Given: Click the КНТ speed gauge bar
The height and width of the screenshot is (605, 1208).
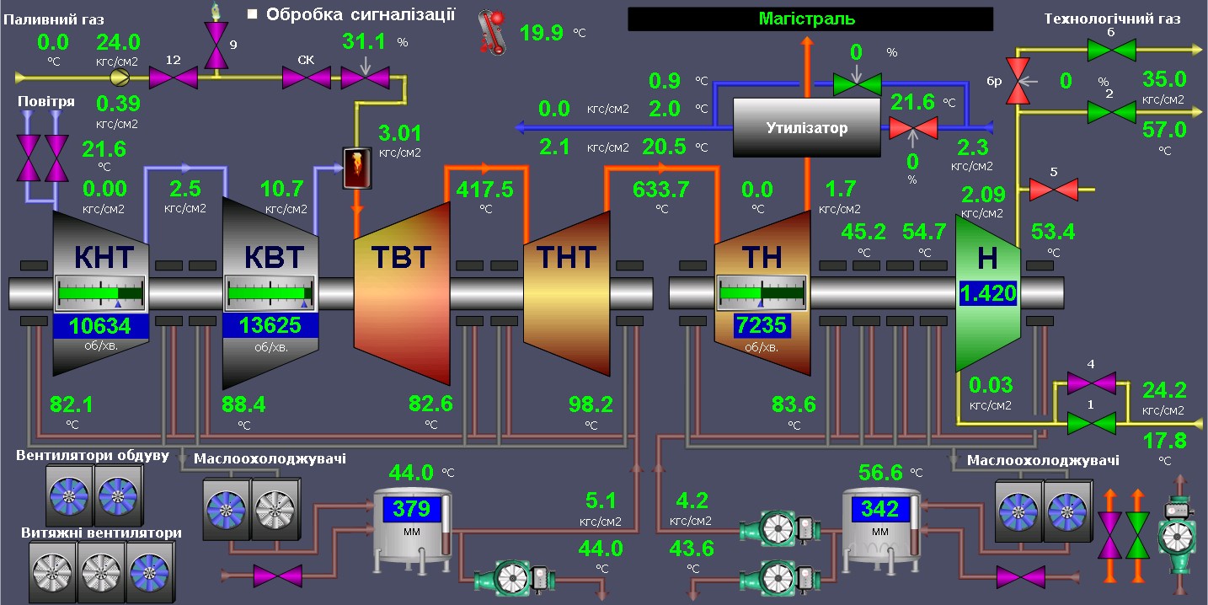Looking at the screenshot, I should (100, 294).
